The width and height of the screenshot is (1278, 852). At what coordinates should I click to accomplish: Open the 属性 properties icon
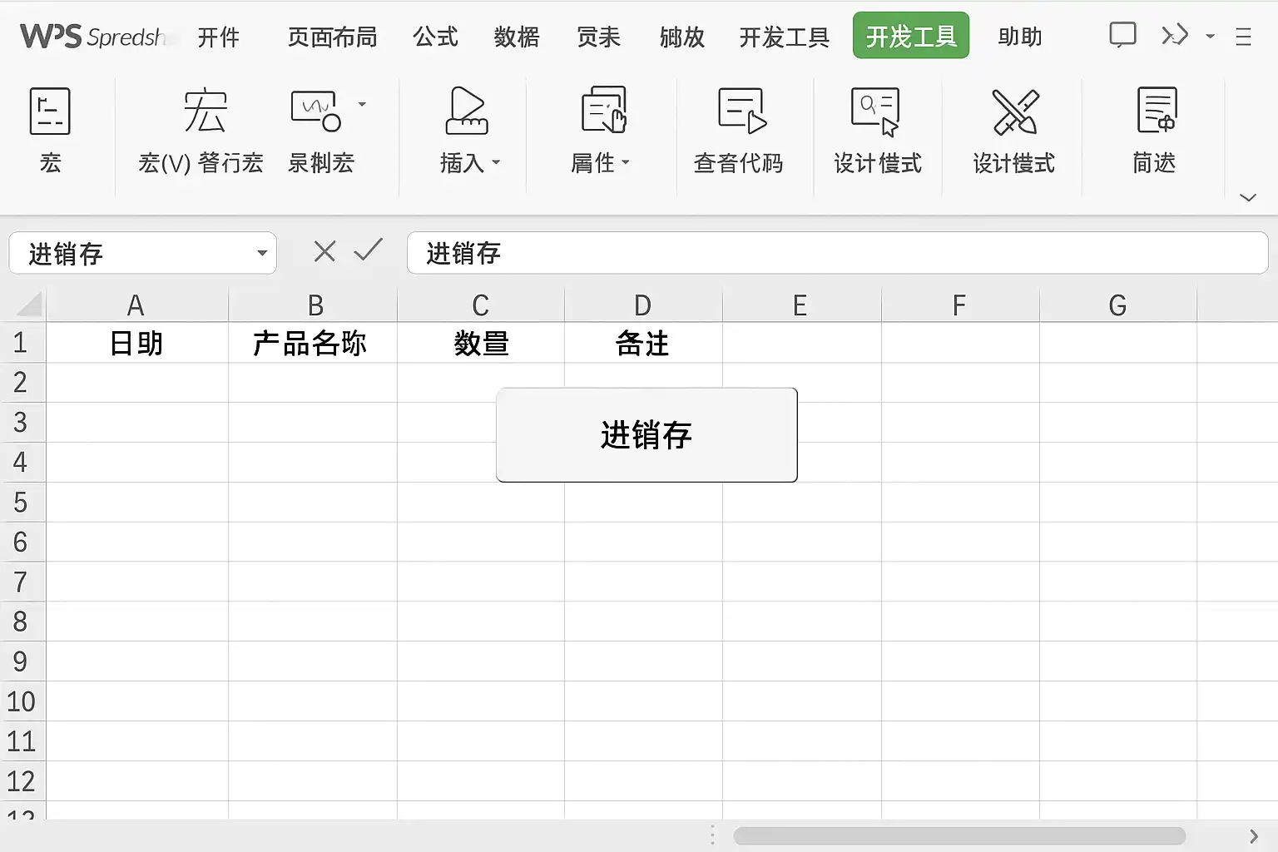pyautogui.click(x=603, y=111)
